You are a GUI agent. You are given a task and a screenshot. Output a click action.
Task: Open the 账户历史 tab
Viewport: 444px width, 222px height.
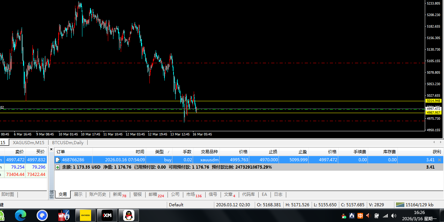(x=97, y=194)
